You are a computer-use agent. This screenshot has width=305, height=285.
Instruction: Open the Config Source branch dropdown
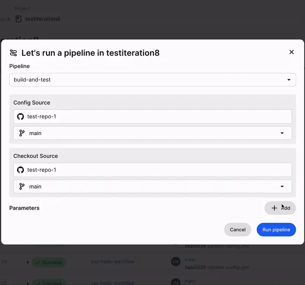pyautogui.click(x=282, y=133)
